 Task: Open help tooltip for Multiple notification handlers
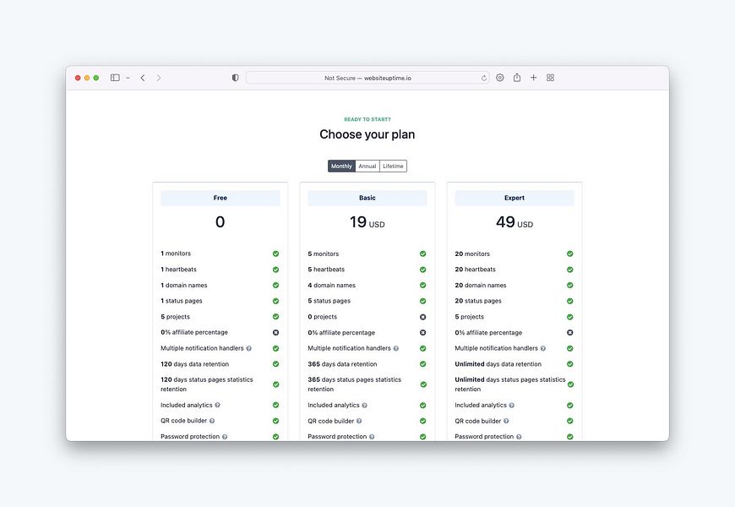(248, 347)
